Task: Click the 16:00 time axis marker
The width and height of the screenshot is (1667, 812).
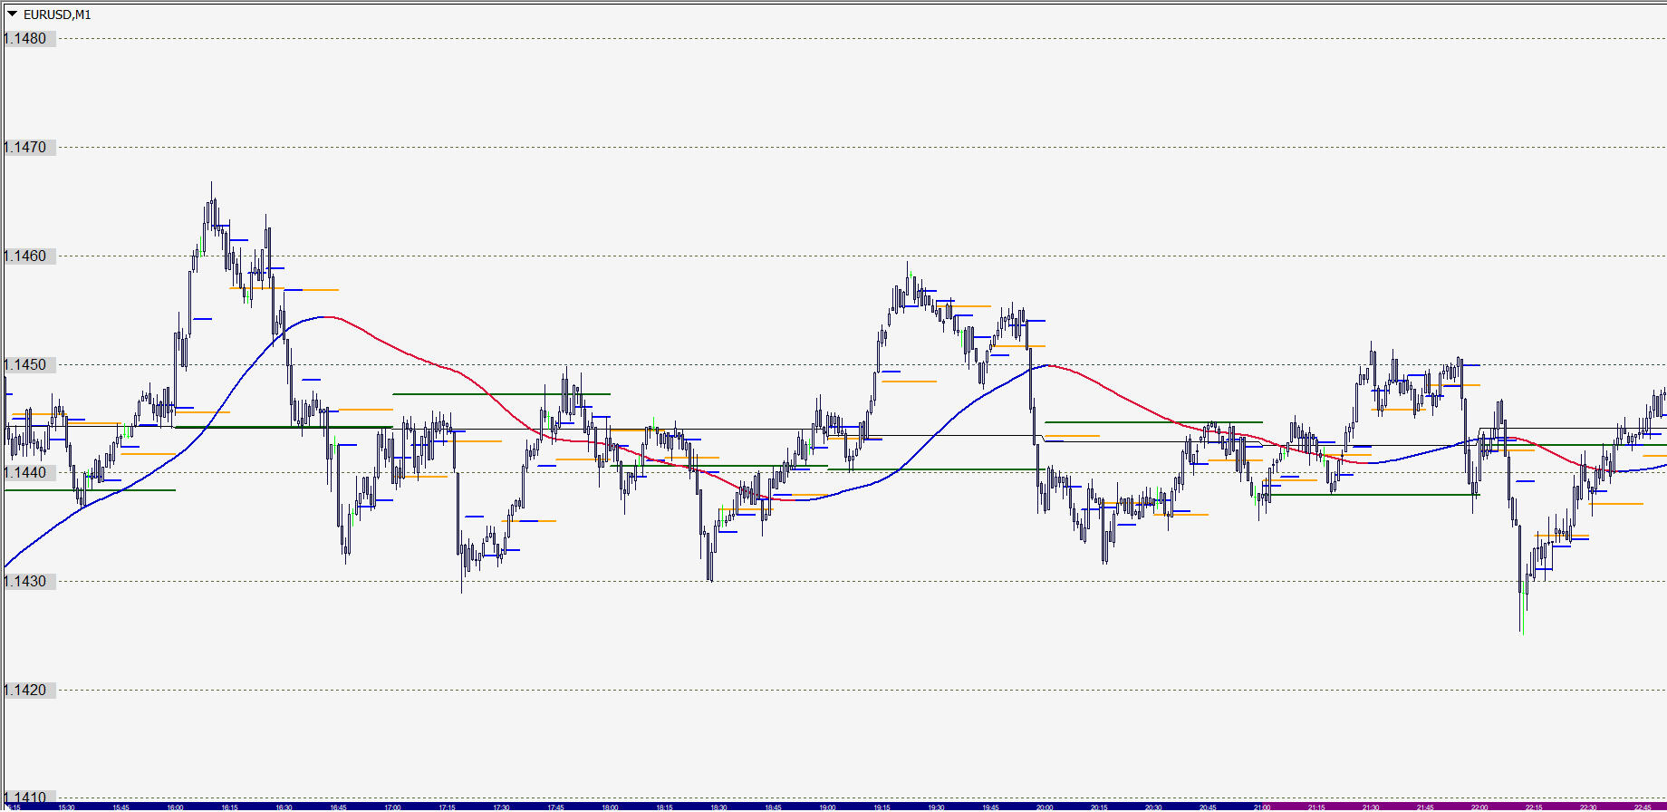Action: click(x=175, y=807)
